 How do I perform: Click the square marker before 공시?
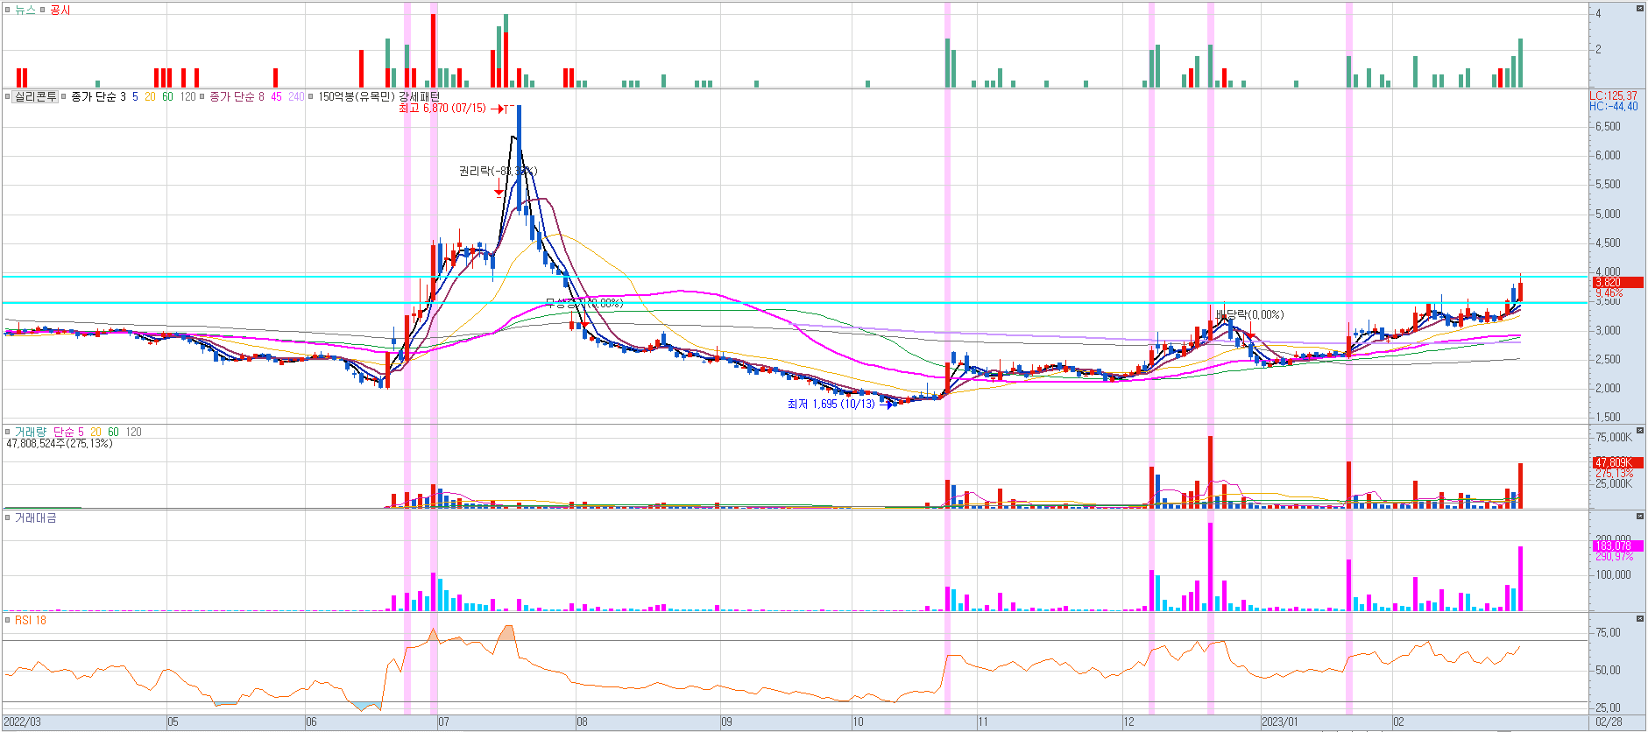click(43, 10)
